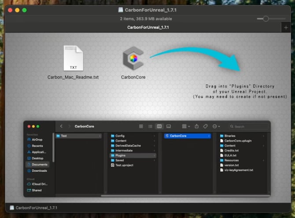Minimize the window with the yellow button

(x=17, y=10)
